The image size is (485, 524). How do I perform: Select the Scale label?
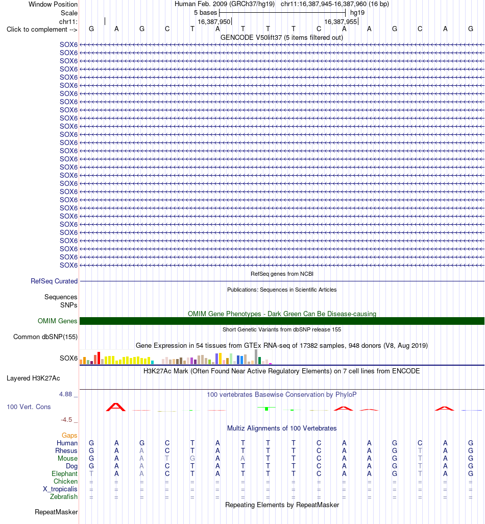coord(69,13)
